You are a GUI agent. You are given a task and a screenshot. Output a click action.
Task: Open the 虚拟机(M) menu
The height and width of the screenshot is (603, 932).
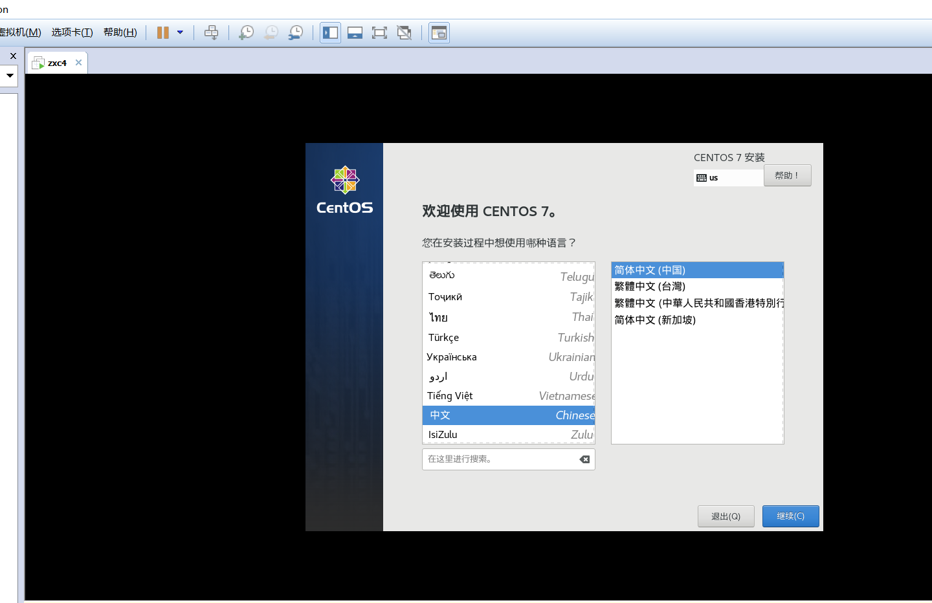tap(21, 32)
